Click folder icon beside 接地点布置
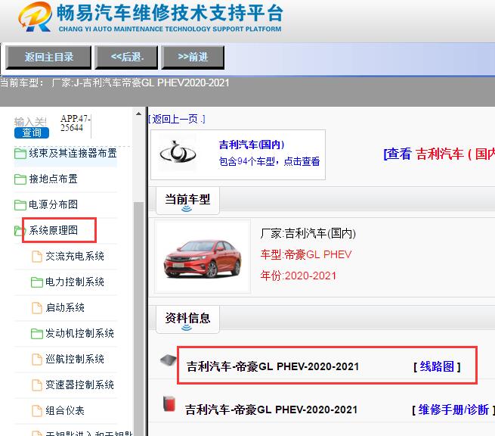495x436 pixels. [20, 179]
